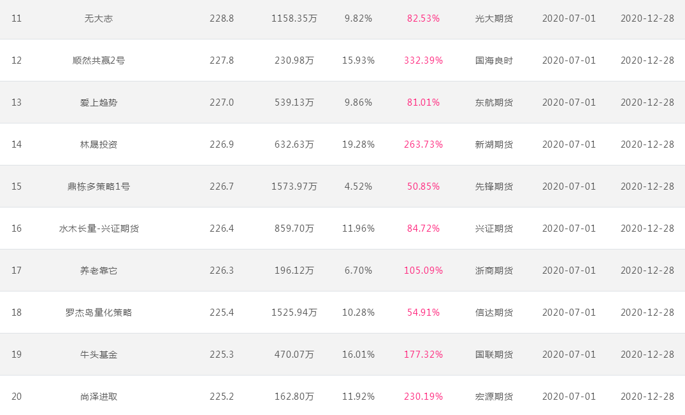The image size is (685, 415).
Task: Click the 332.39% return value
Action: [423, 60]
